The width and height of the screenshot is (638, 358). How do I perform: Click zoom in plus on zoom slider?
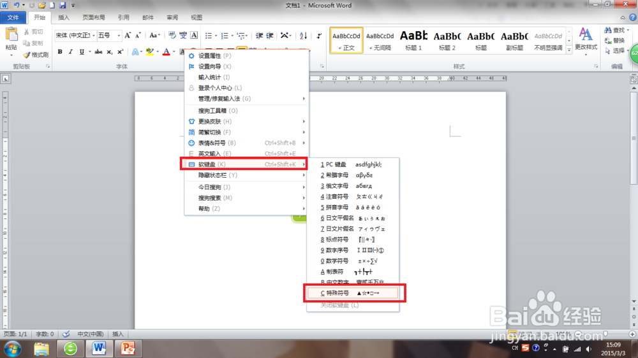click(x=632, y=334)
